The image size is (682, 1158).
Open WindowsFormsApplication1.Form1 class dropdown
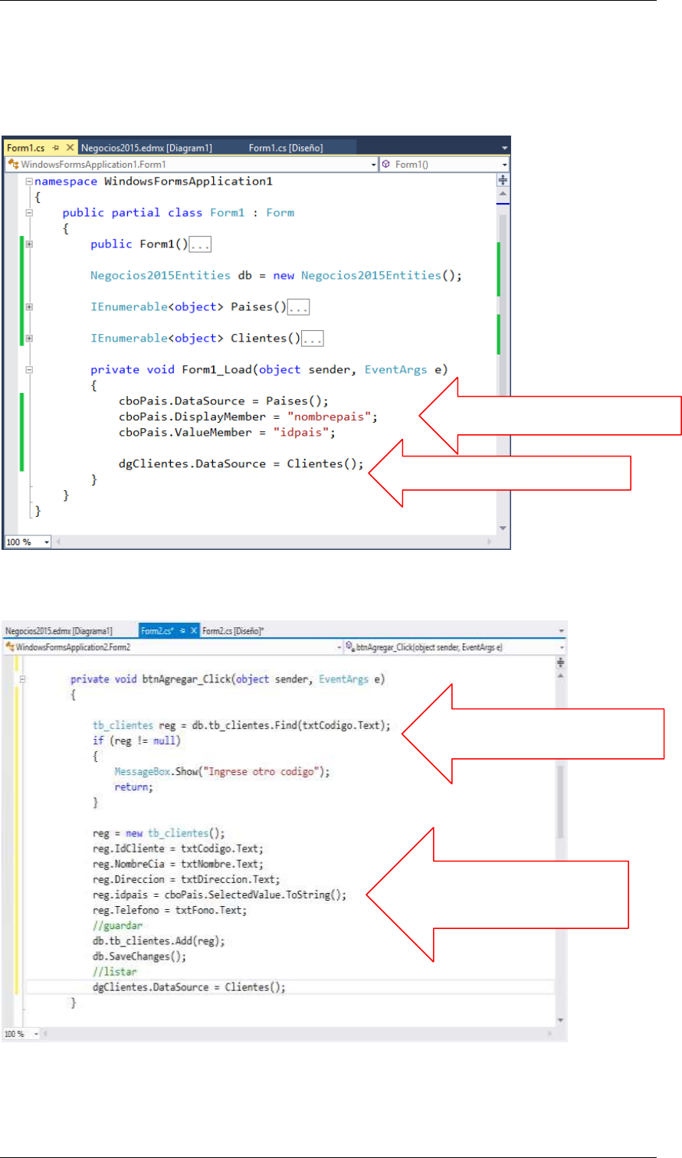(374, 164)
